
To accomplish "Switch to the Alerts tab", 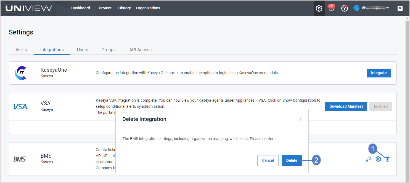I will (x=21, y=50).
